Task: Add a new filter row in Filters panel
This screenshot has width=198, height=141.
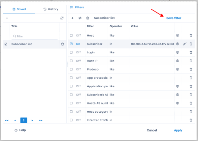Action: pos(72,18)
